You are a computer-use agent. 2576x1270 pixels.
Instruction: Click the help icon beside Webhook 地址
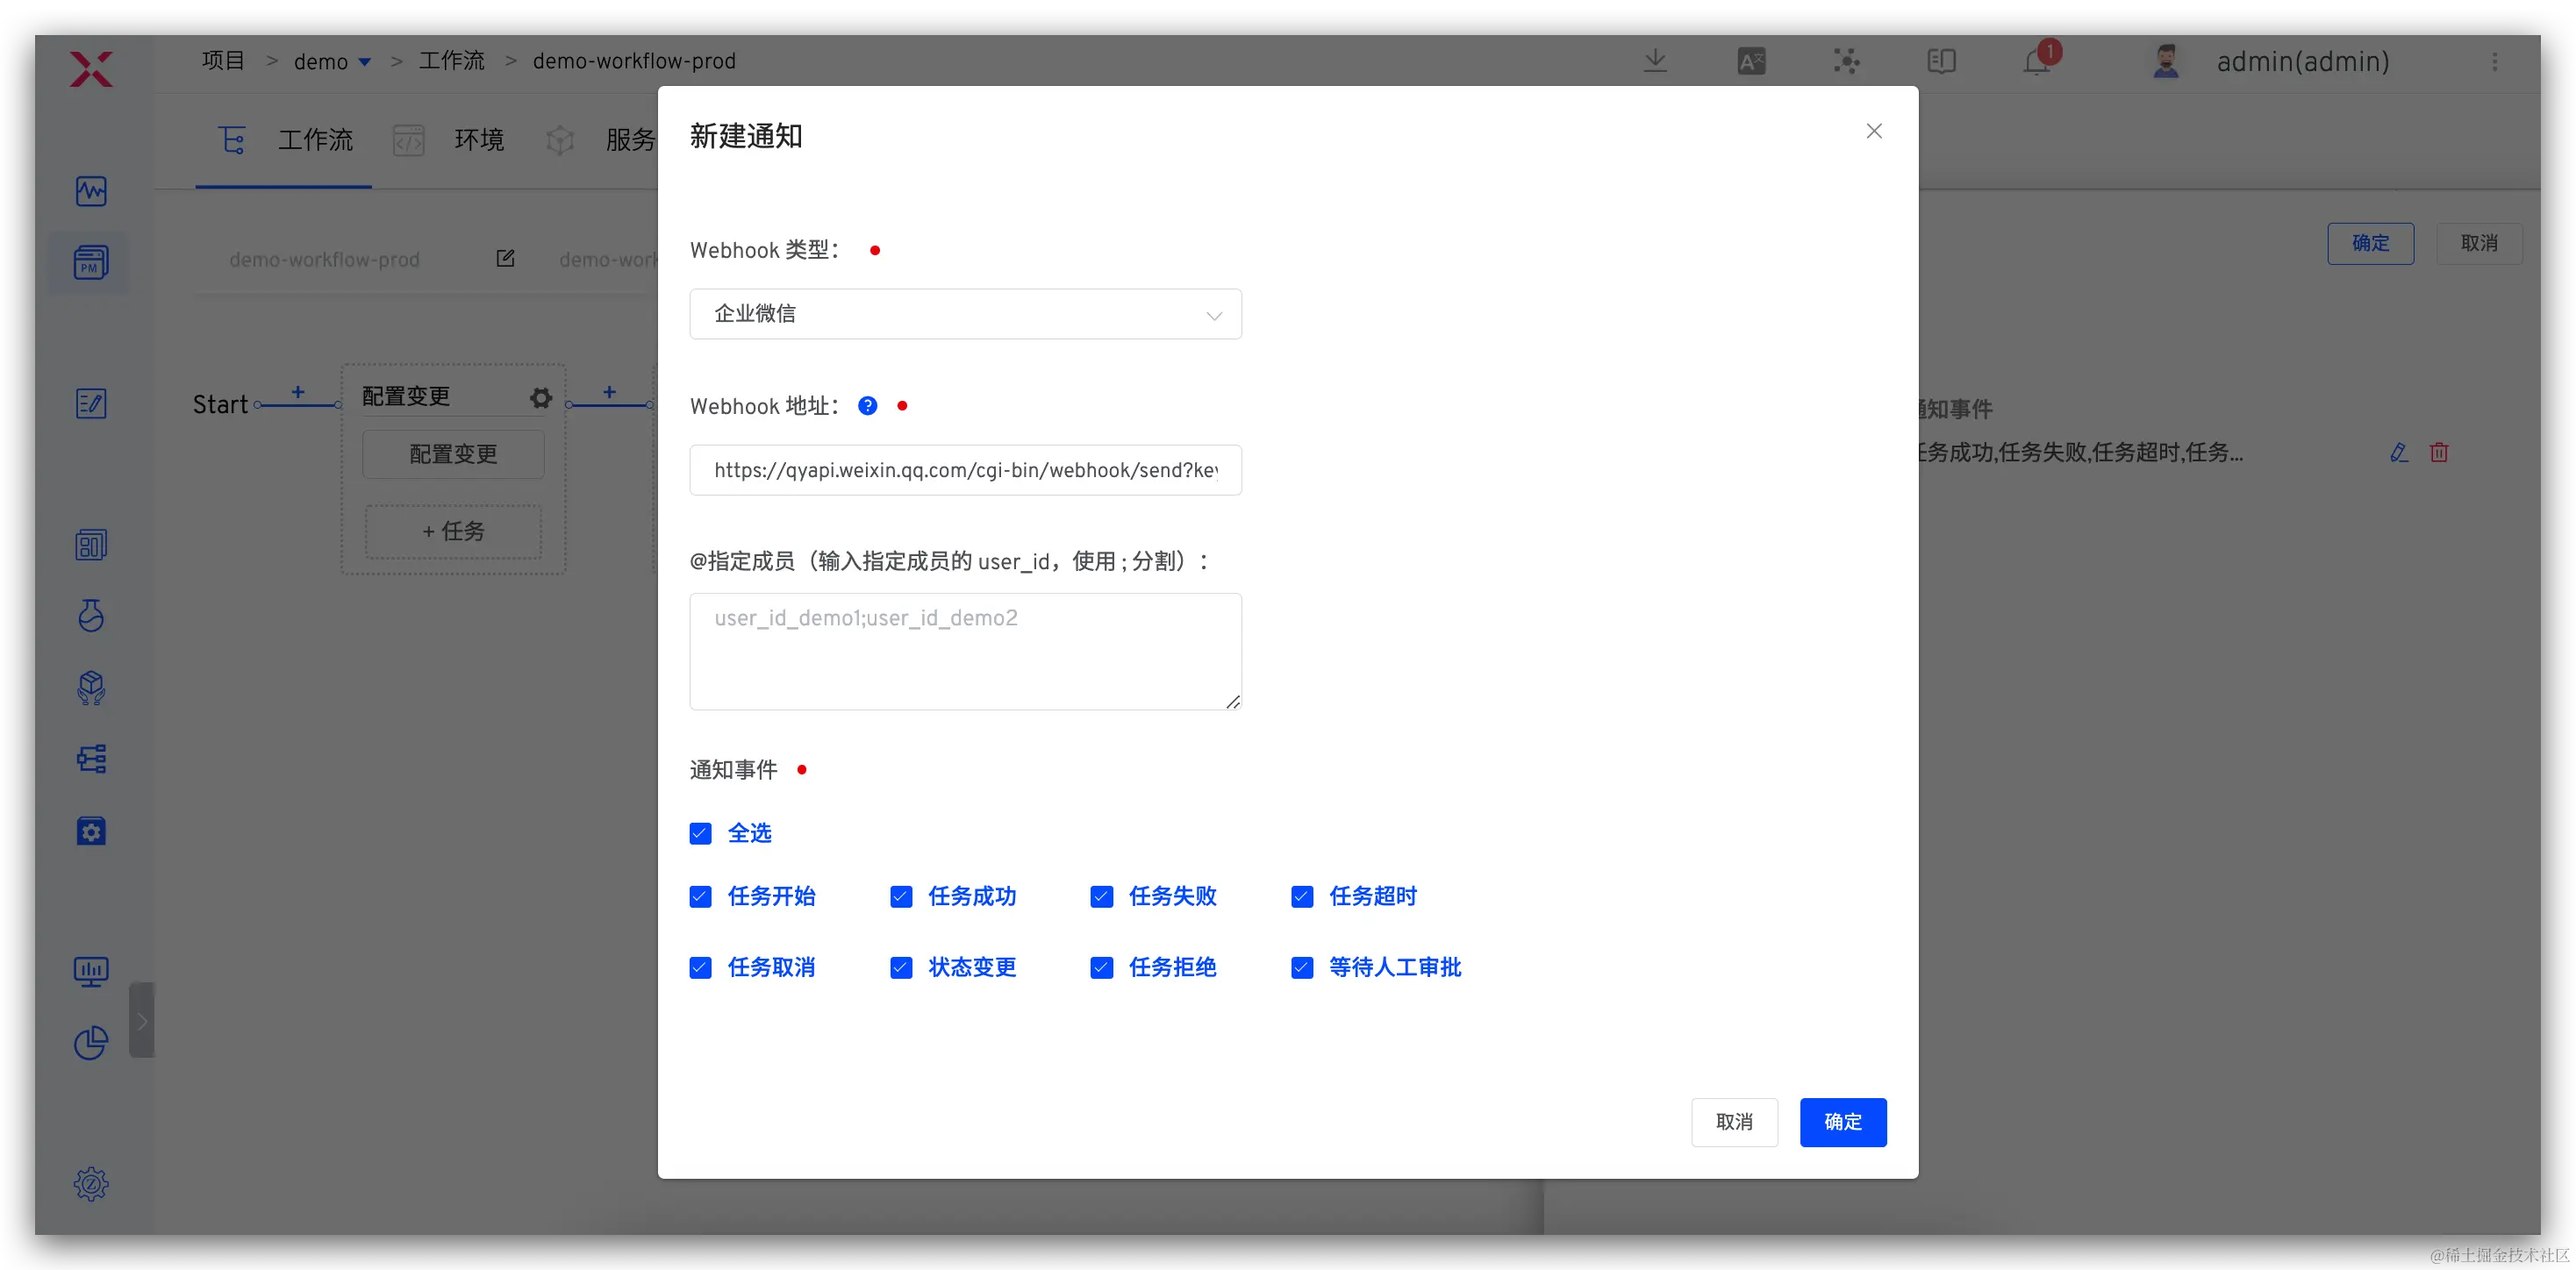(x=867, y=406)
